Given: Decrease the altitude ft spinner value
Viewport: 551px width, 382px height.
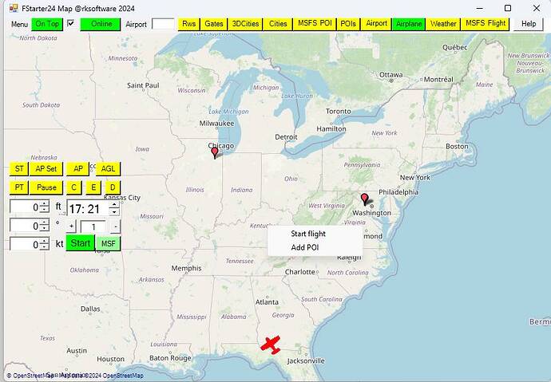Looking at the screenshot, I should [x=44, y=211].
